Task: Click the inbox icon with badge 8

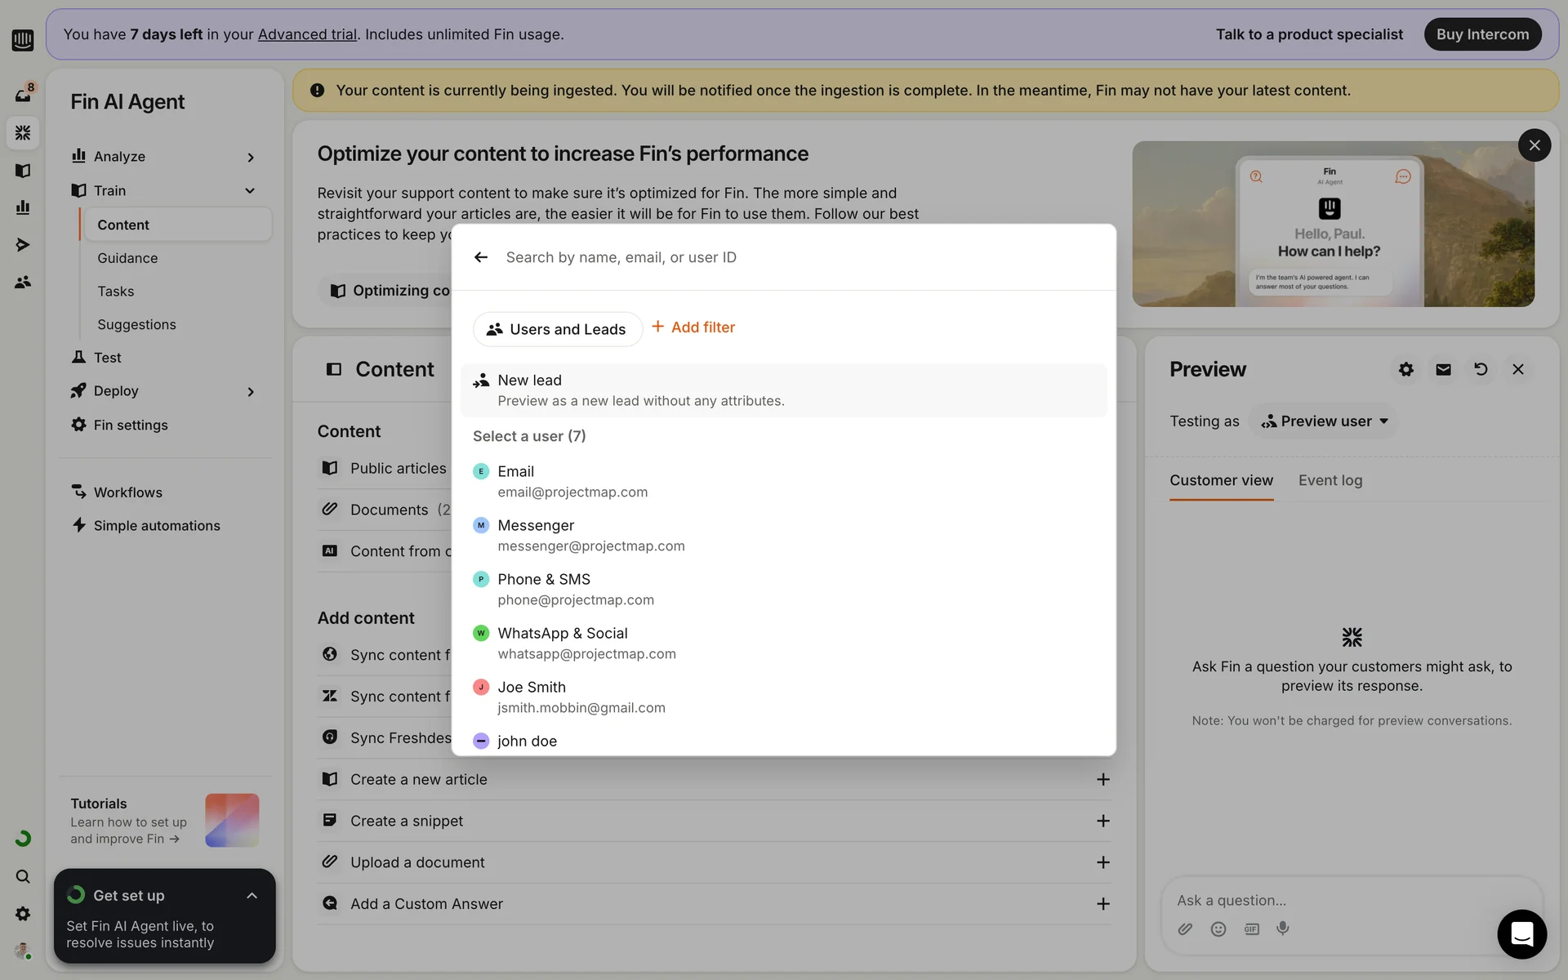Action: [23, 95]
